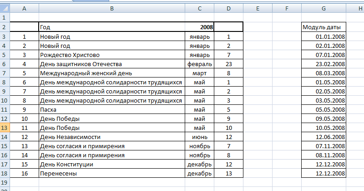The width and height of the screenshot is (364, 191).
Task: Click date cell '08.11.2008'
Action: point(324,155)
